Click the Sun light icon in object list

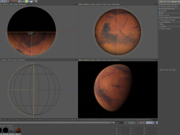(160, 24)
